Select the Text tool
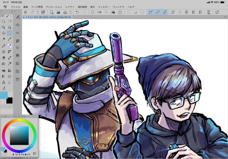The width and height of the screenshot is (228, 159). [x=4, y=82]
